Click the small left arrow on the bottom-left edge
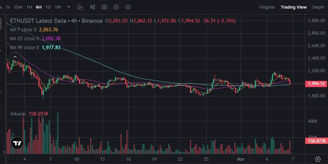Screen dimensions: 328x164 point(5,152)
